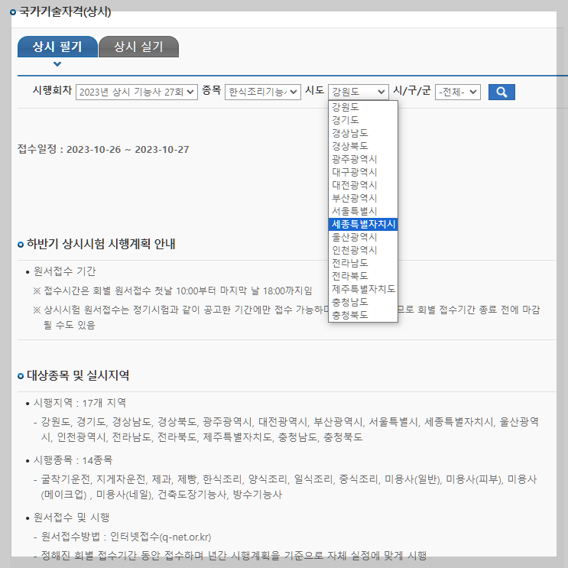The image size is (568, 568).
Task: Select 전라남도 option
Action: [x=363, y=263]
